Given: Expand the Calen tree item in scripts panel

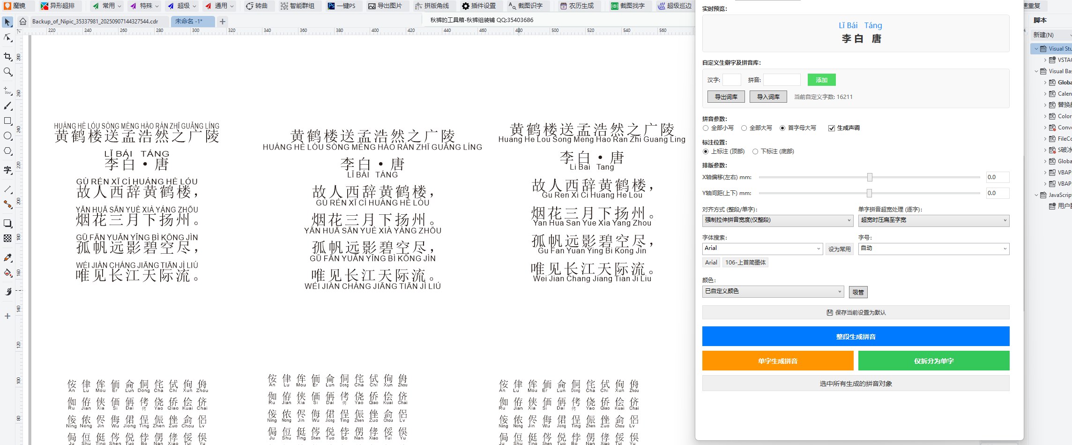Looking at the screenshot, I should (1045, 94).
